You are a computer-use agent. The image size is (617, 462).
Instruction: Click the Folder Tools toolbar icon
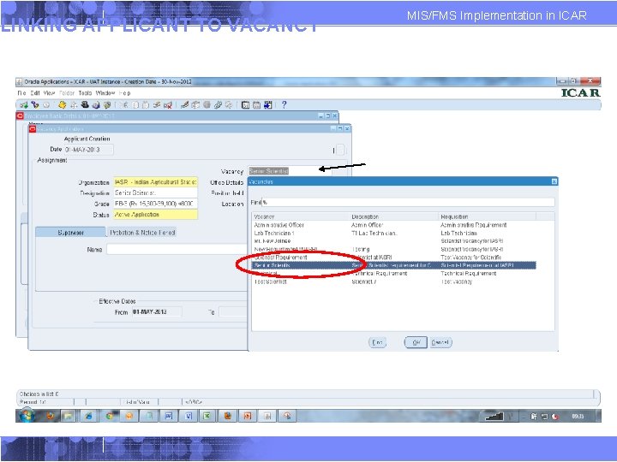coord(229,105)
